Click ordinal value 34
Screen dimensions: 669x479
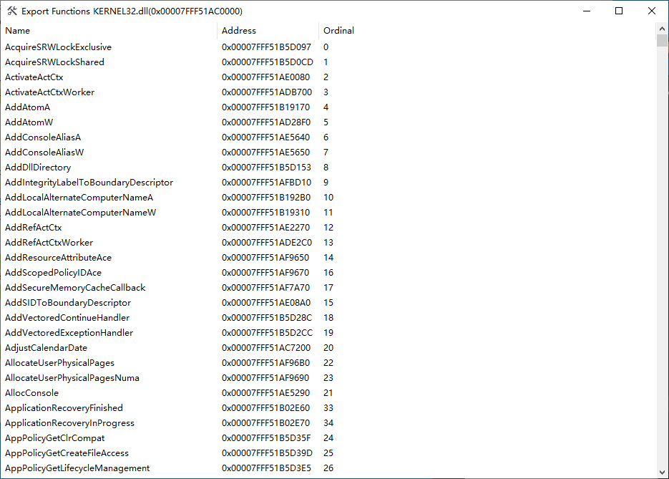pyautogui.click(x=328, y=422)
